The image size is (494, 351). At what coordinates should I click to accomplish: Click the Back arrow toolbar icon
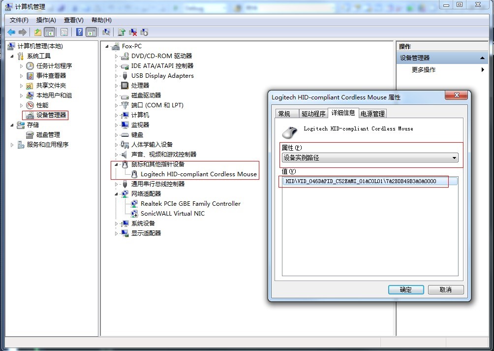pos(11,32)
